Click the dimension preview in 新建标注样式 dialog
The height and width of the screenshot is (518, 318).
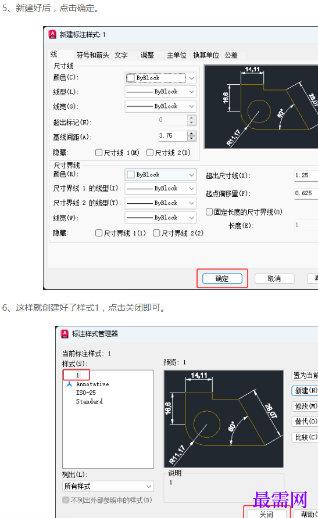click(261, 107)
